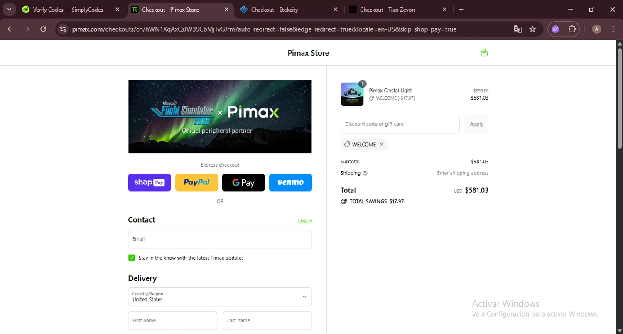Screen dimensions: 623x334
Task: Pay with PayPal button
Action: tap(196, 182)
